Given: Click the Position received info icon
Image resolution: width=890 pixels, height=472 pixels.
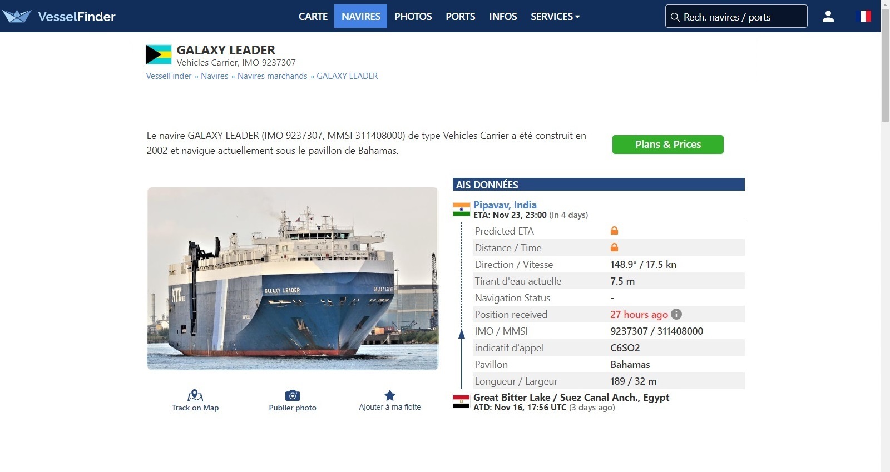Looking at the screenshot, I should point(676,314).
